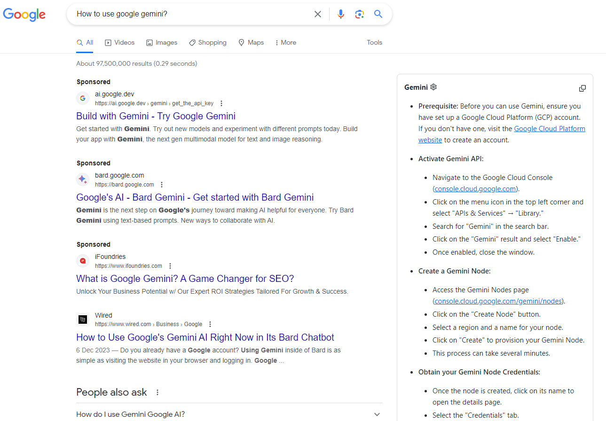Click the https://www.ifoundries.com URL text
This screenshot has height=421, width=606.
click(x=129, y=266)
